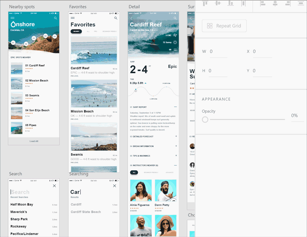Select the sun icon beside 72 Sunny
Image resolution: width=307 pixels, height=237 pixels.
pyautogui.click(x=175, y=42)
